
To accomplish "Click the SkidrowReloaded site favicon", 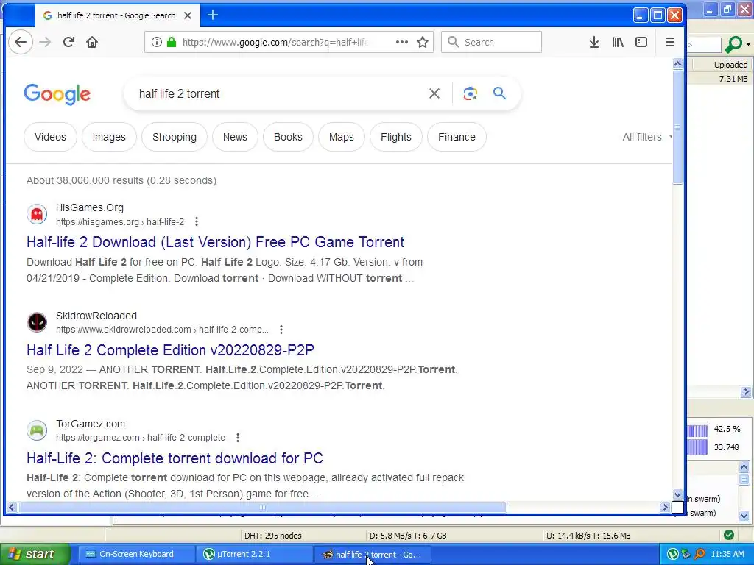I will point(37,322).
